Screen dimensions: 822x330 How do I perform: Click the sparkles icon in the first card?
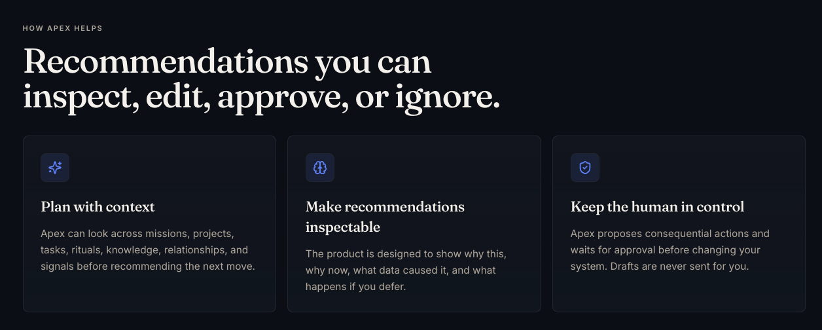click(x=55, y=168)
